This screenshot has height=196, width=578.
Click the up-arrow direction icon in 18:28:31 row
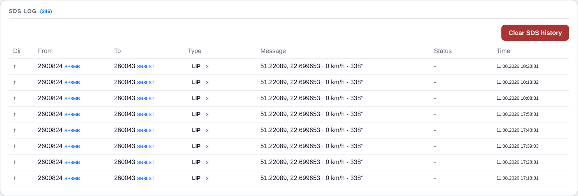14,66
